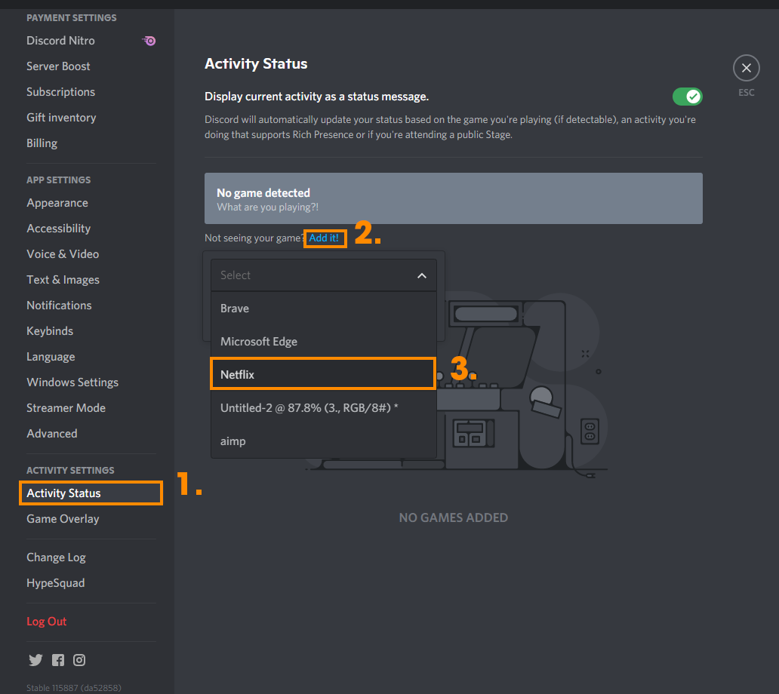The height and width of the screenshot is (694, 779).
Task: Click the Nitro badge icon beside Discord Nitro
Action: (x=149, y=41)
